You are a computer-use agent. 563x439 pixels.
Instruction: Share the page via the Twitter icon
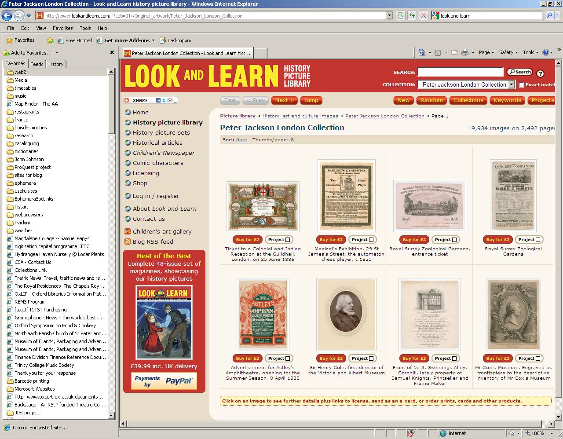tap(164, 100)
